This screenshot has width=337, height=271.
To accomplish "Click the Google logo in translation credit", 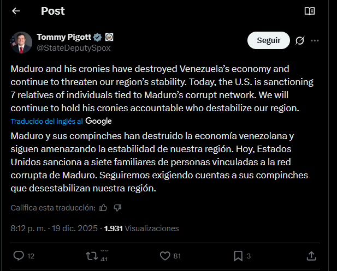I will 98,121.
